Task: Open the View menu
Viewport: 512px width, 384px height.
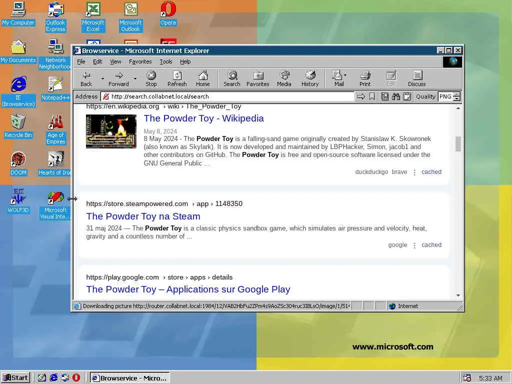Action: 115,61
